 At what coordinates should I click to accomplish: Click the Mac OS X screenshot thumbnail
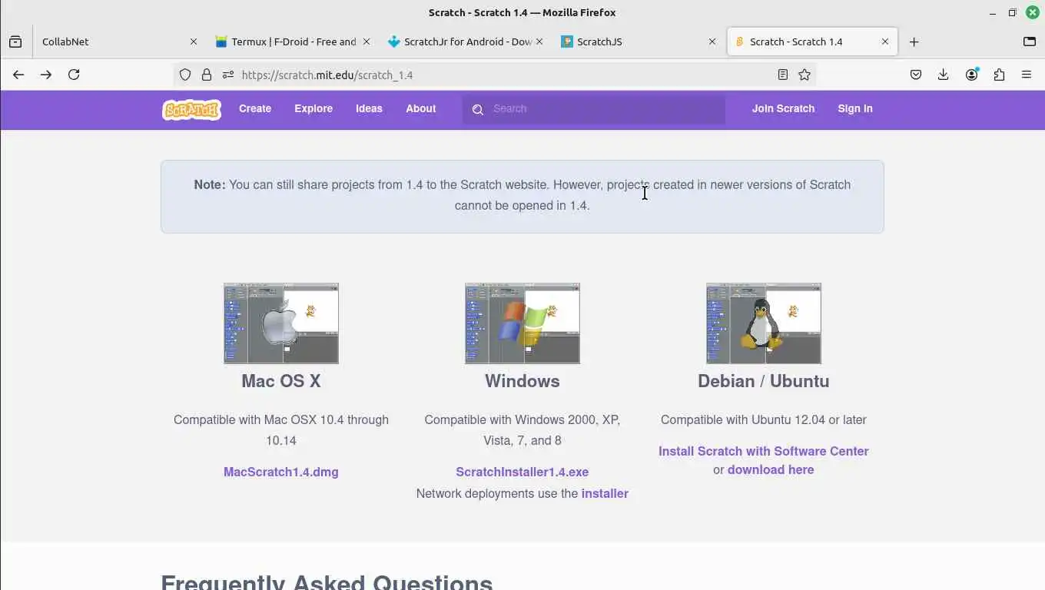click(281, 323)
